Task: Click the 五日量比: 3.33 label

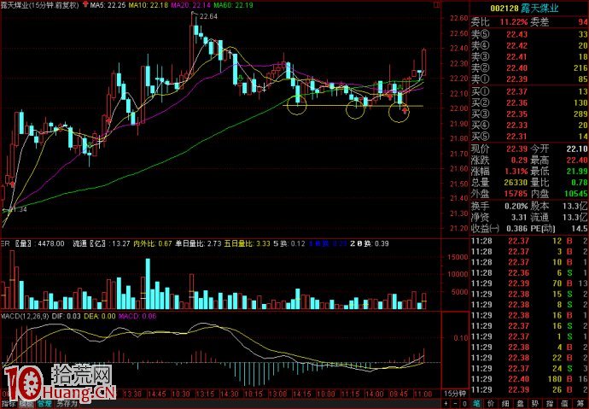Action: pos(248,243)
